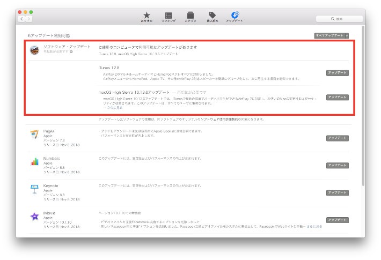Viewport: 381px width, 260px height.
Task: Switch to the ランキング tab
Action: 168,17
